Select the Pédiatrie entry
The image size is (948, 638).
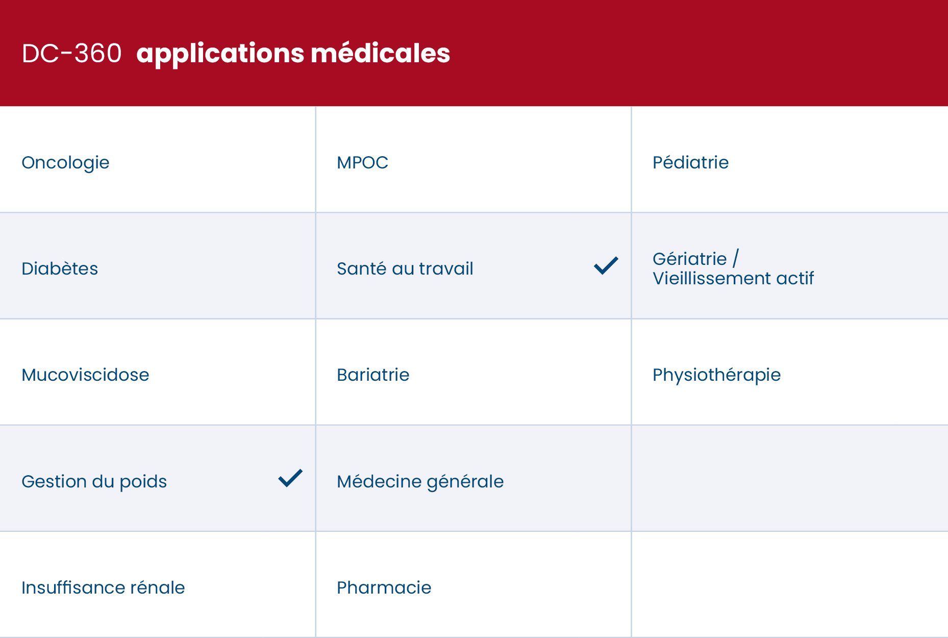point(690,163)
